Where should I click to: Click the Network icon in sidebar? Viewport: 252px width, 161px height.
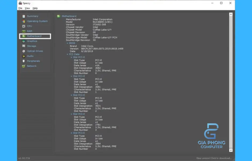(24, 66)
